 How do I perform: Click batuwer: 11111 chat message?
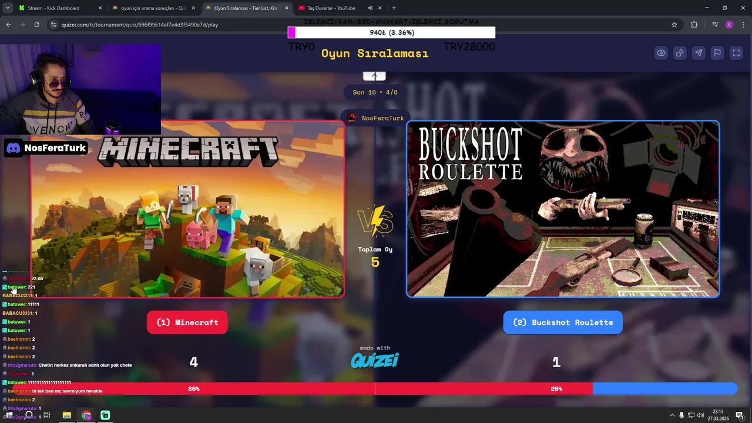coord(21,304)
